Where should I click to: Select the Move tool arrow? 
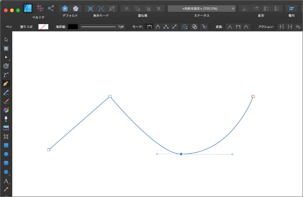(6, 39)
